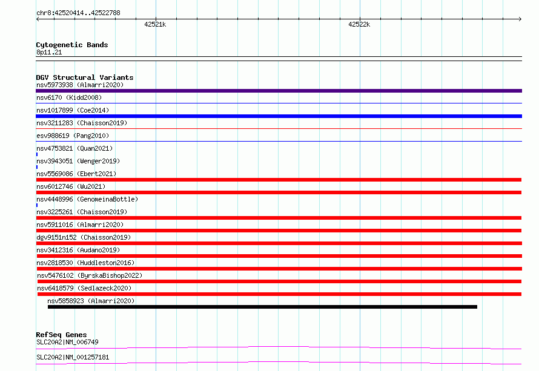
Task: Open variant nsv3412316 (Audano2019) label
Action: pyautogui.click(x=78, y=250)
